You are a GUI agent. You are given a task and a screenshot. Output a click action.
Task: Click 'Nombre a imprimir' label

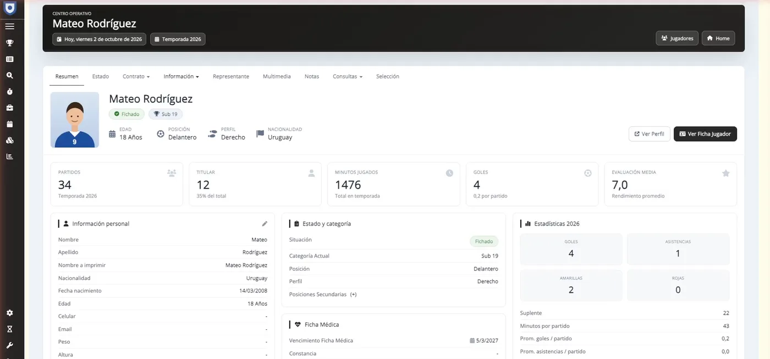[82, 265]
